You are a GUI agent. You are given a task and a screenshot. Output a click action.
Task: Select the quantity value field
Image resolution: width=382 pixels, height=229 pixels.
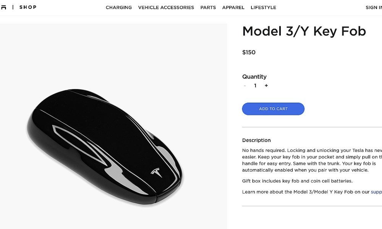pyautogui.click(x=255, y=85)
